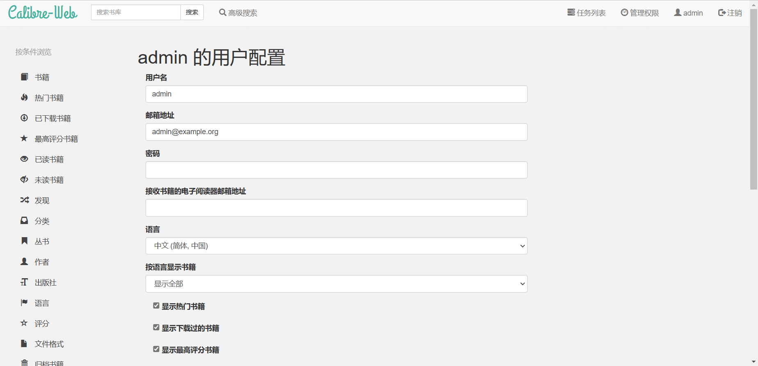Click the 搜索书库 search field
The height and width of the screenshot is (366, 758).
[136, 12]
